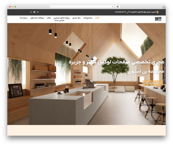Open the درباره ما menu item
173x146 pixels.
pyautogui.click(x=24, y=18)
